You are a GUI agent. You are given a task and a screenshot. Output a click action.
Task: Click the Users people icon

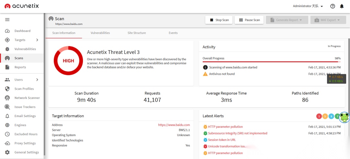point(7,80)
